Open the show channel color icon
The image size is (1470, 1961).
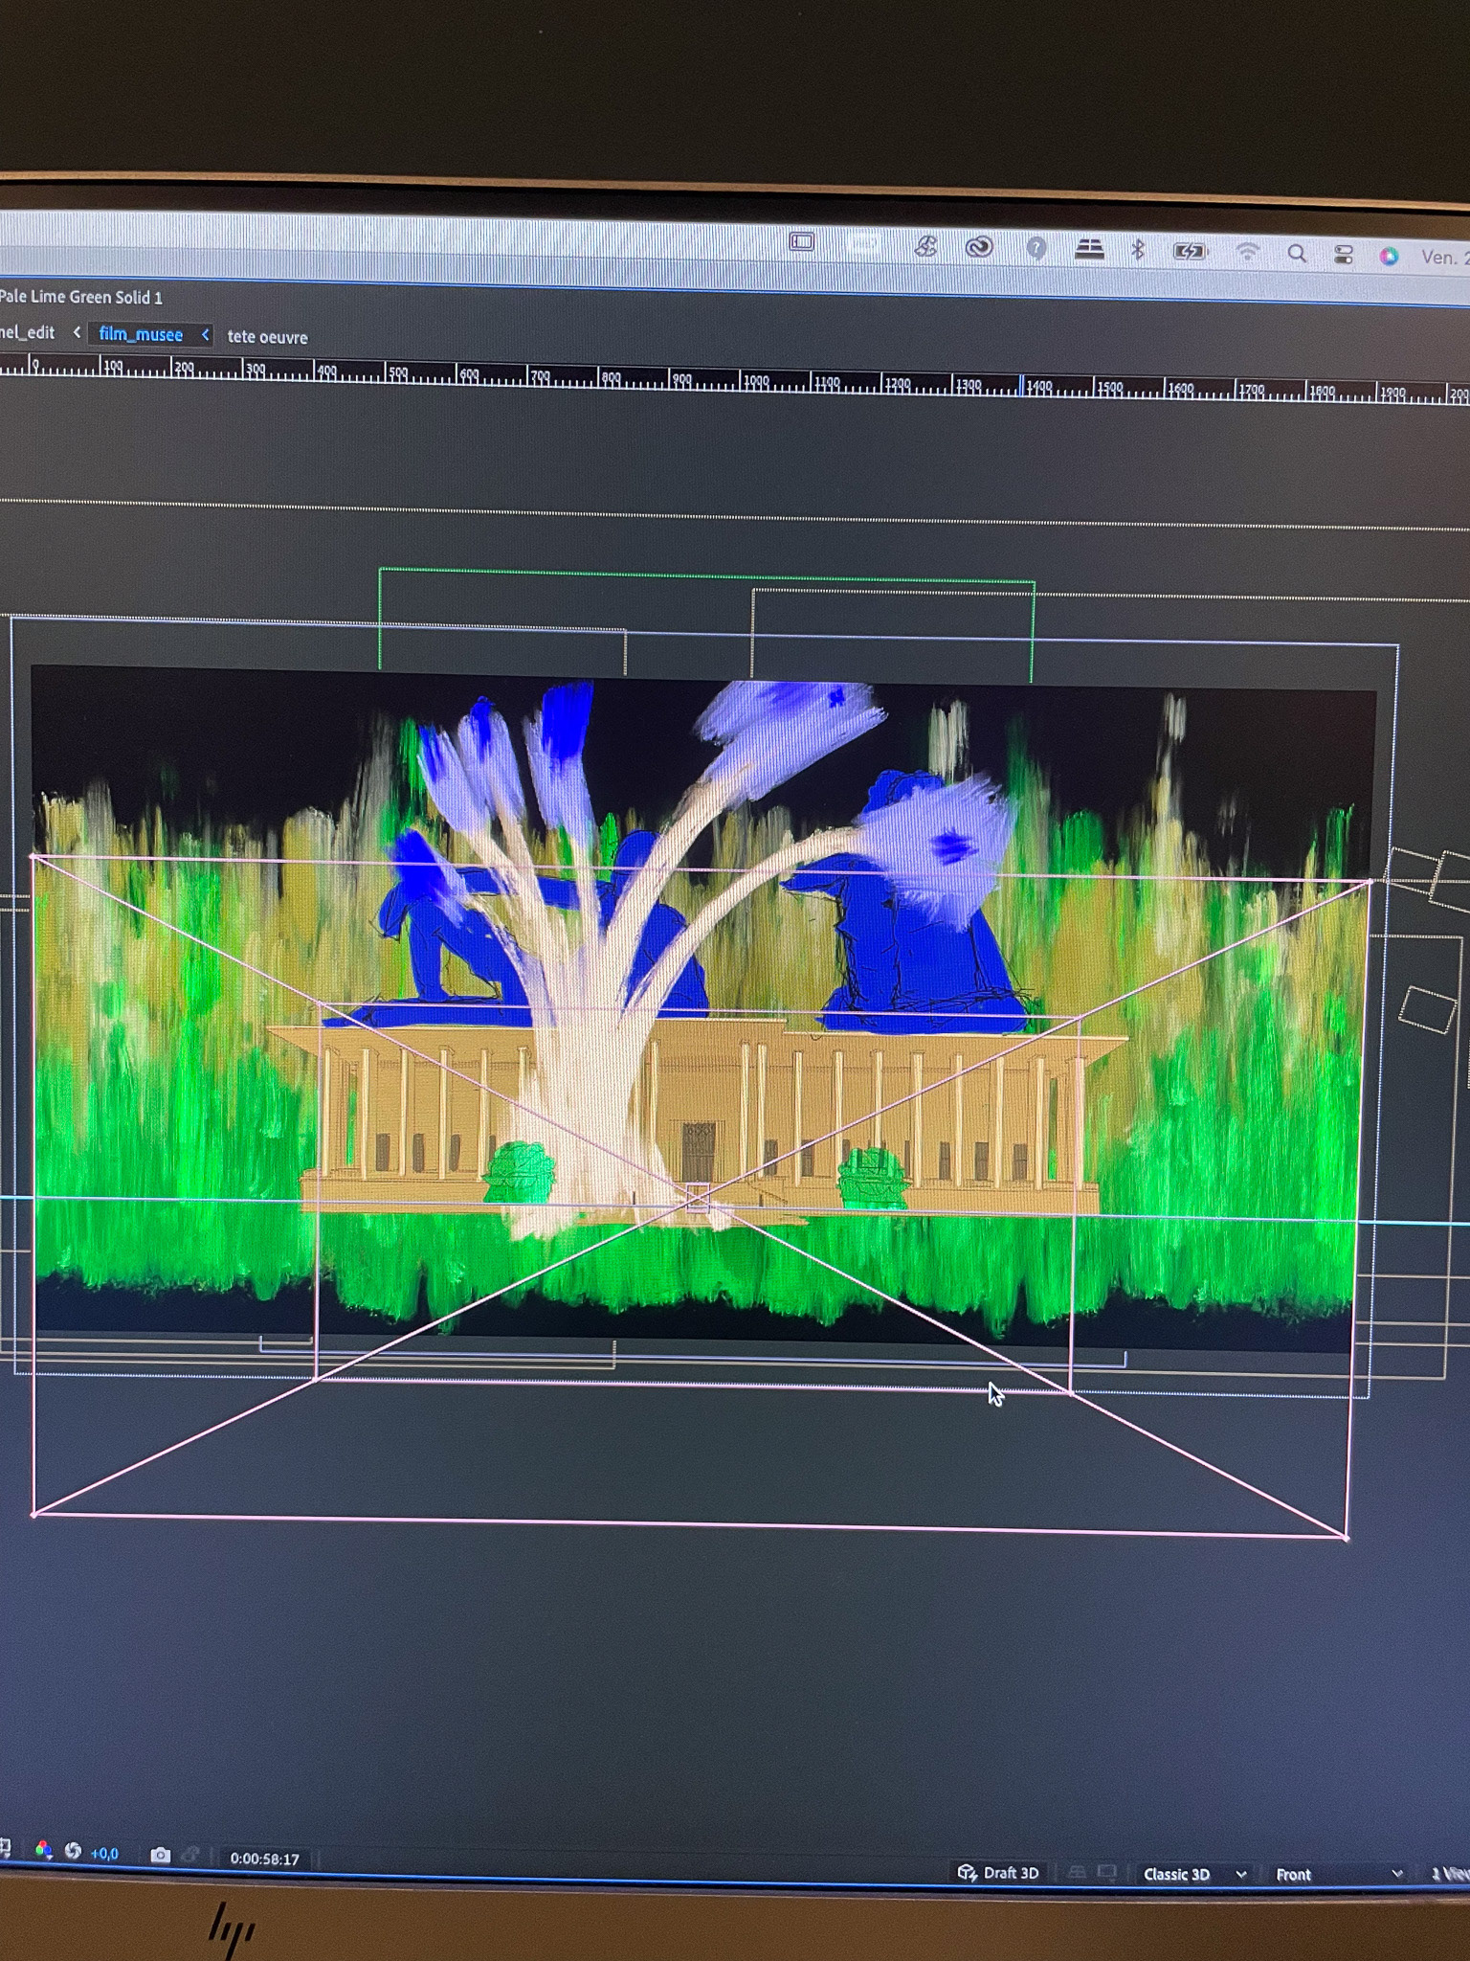pyautogui.click(x=43, y=1851)
